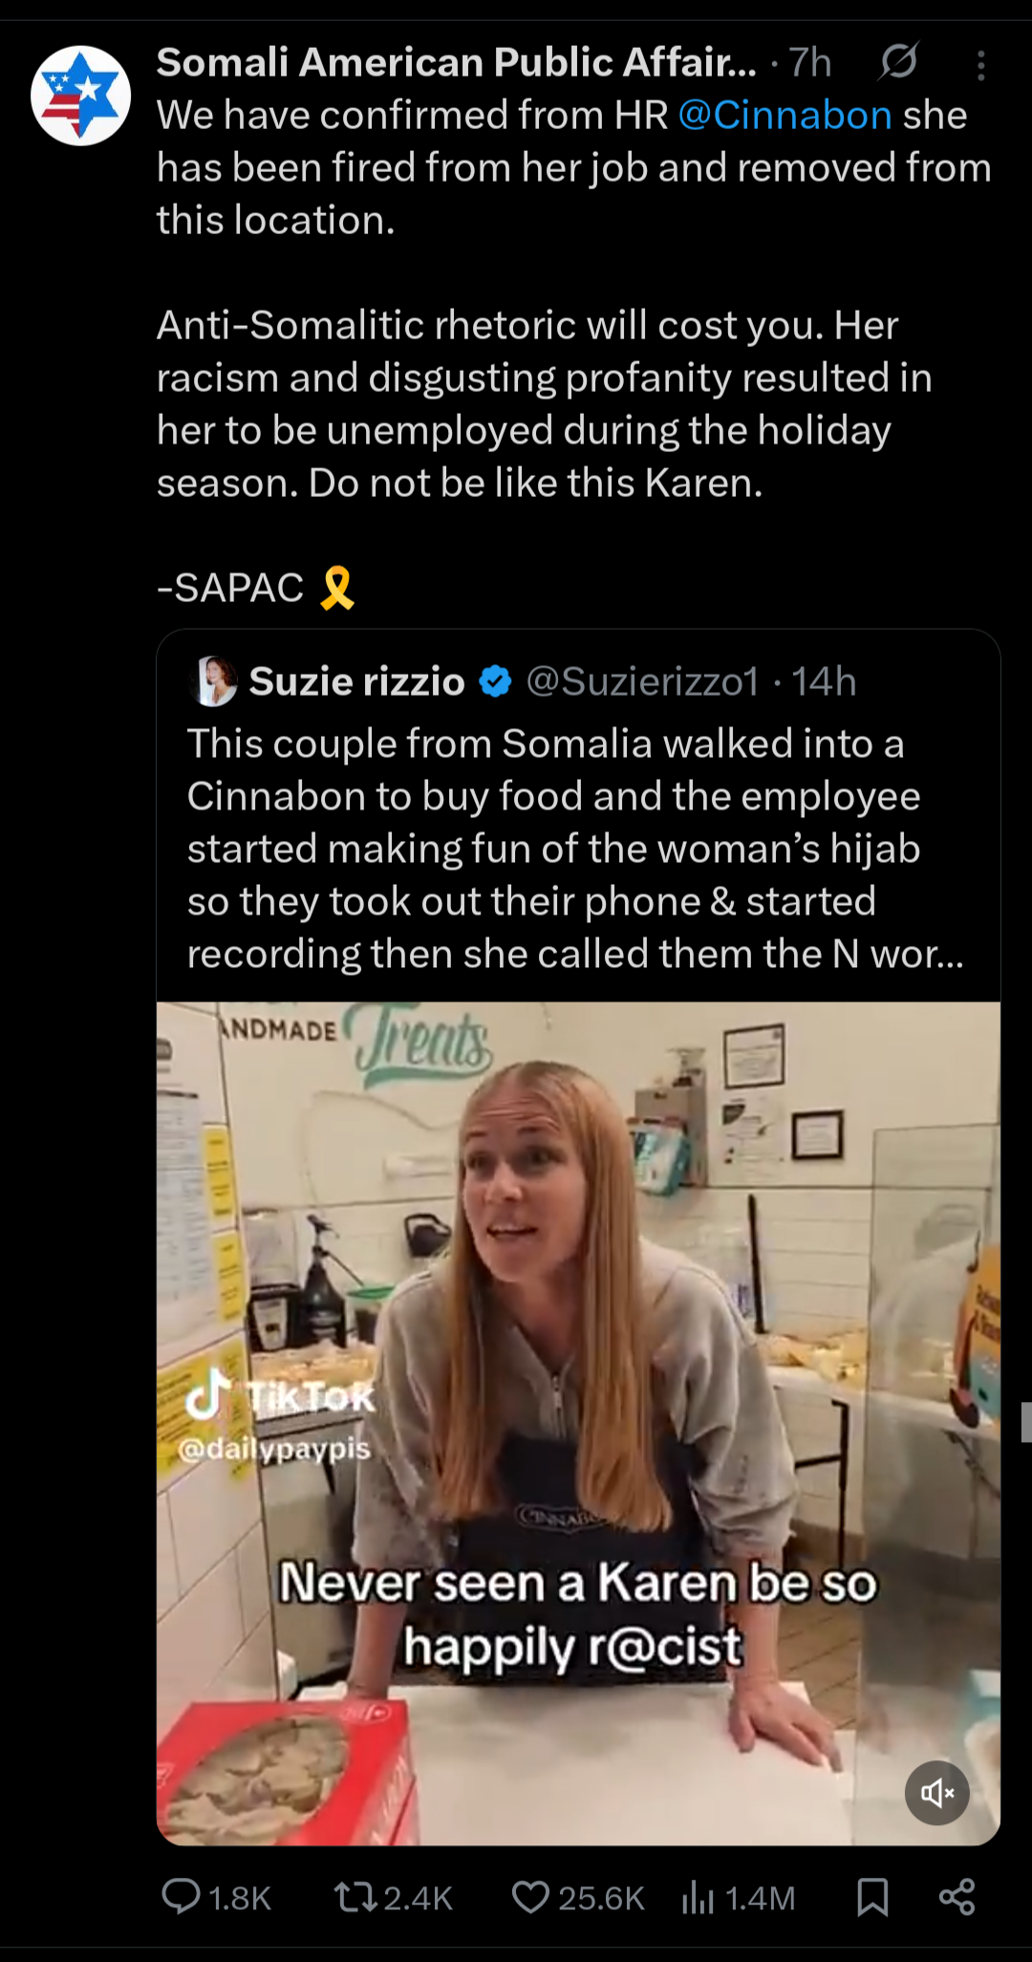
Task: Click the Grok slashed-circle icon
Action: point(898,62)
